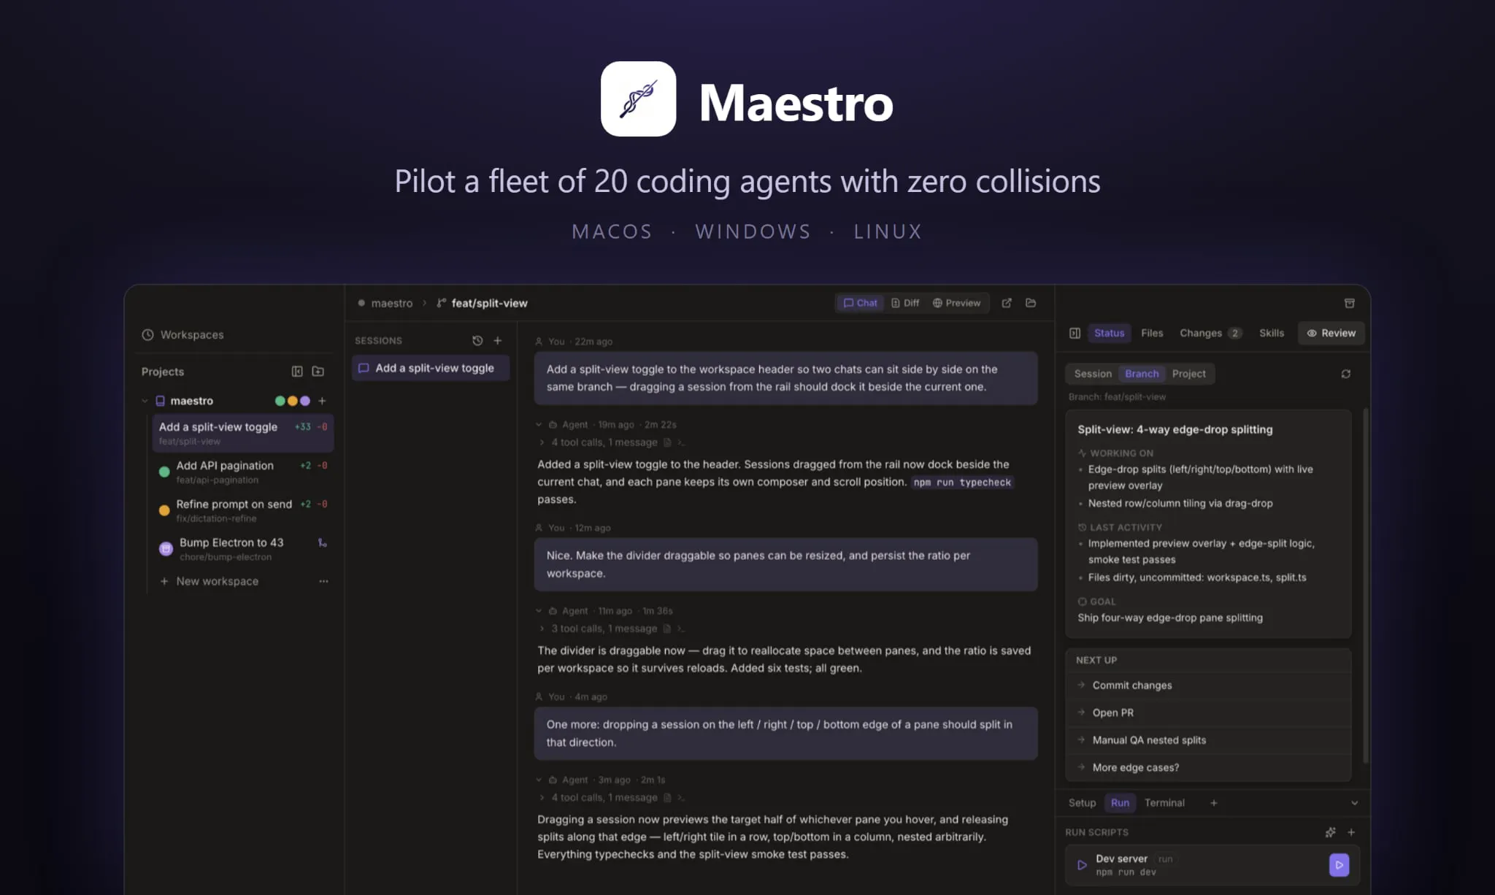Toggle Review mode eye button
The image size is (1495, 895).
tap(1331, 333)
